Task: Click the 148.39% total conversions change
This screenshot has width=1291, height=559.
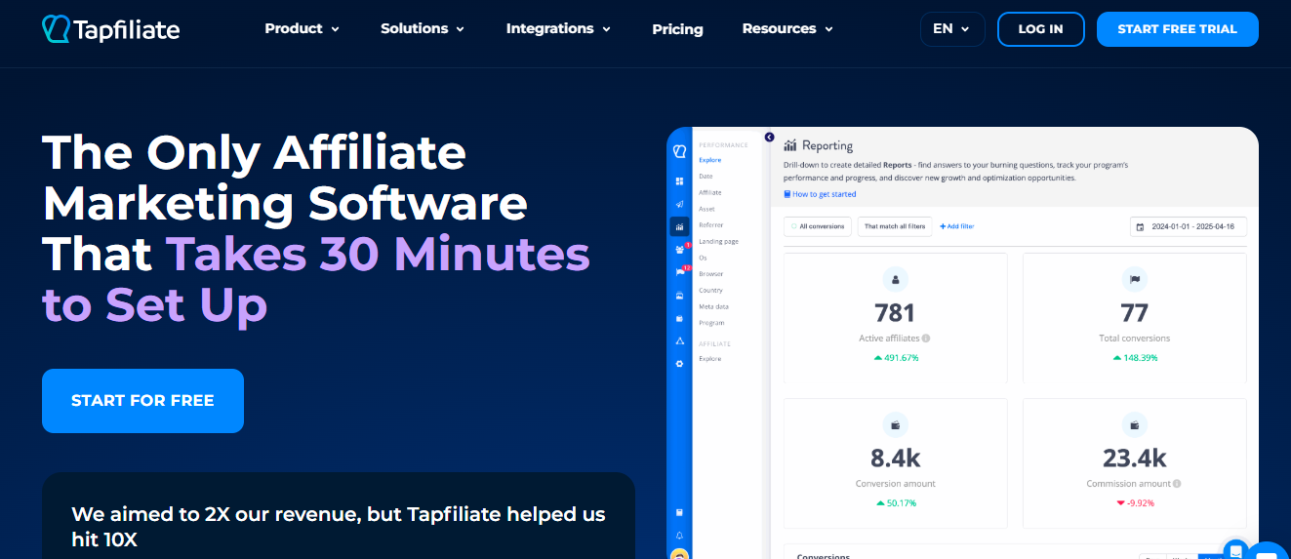Action: (x=1134, y=358)
